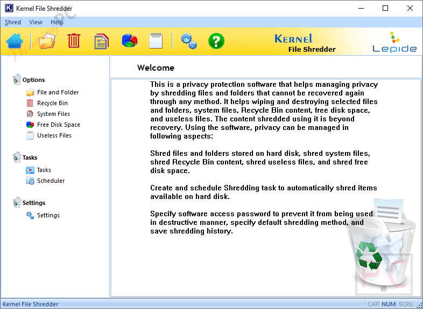
Task: Open the Help menu
Action: tap(57, 22)
